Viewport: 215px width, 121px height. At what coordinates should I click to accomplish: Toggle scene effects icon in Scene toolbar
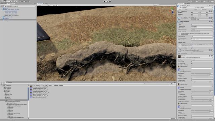56,5
